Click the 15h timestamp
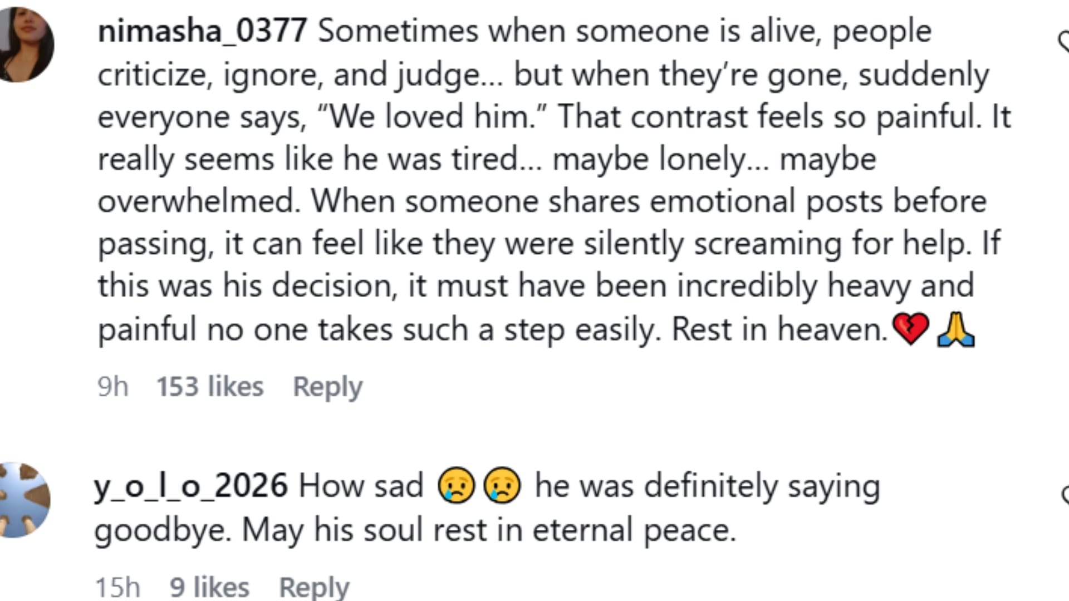The height and width of the screenshot is (601, 1069). tap(117, 587)
